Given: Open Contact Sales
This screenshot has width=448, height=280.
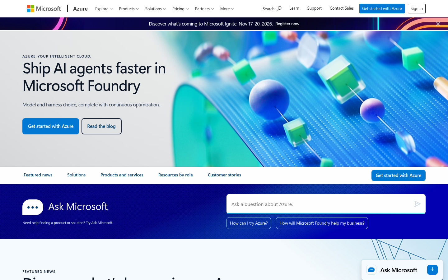Looking at the screenshot, I should [x=342, y=8].
